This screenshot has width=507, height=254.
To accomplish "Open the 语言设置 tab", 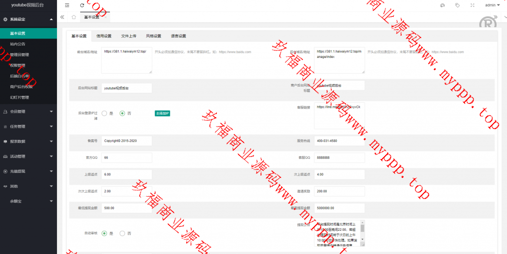I will tap(178, 36).
